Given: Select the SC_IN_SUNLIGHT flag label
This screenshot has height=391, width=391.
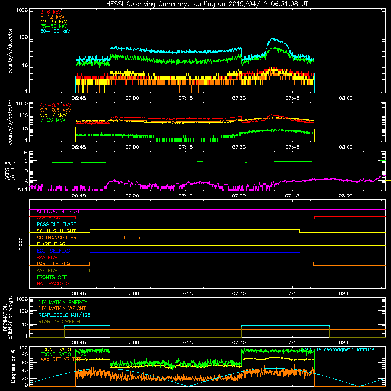Looking at the screenshot, I should pyautogui.click(x=56, y=231).
